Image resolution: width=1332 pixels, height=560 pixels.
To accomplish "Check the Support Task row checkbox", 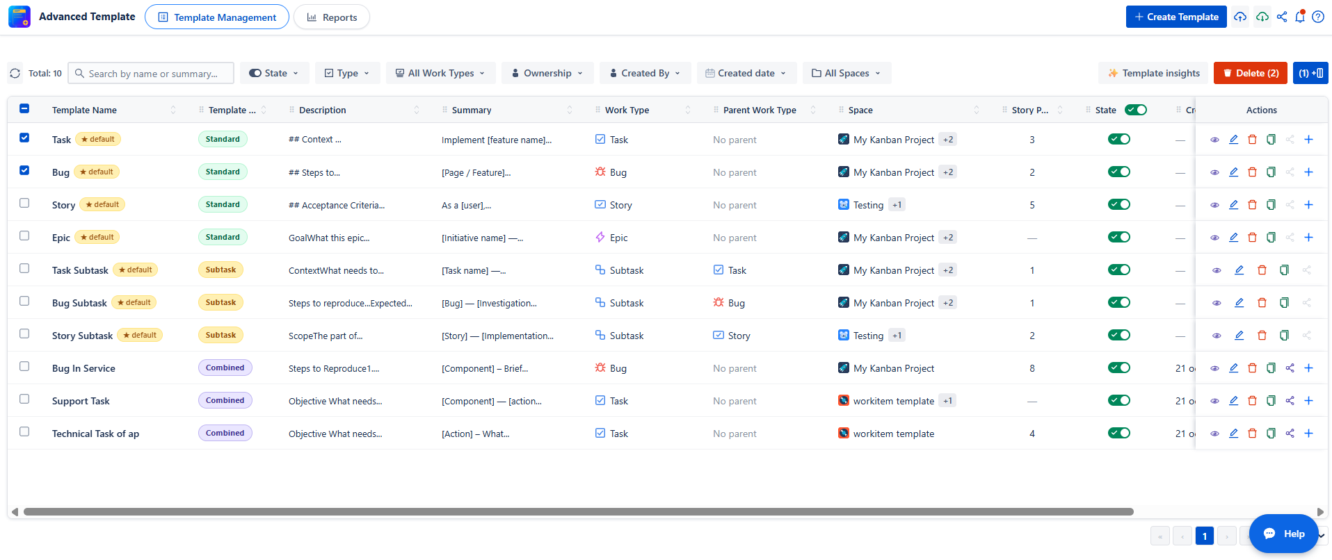I will (x=24, y=399).
